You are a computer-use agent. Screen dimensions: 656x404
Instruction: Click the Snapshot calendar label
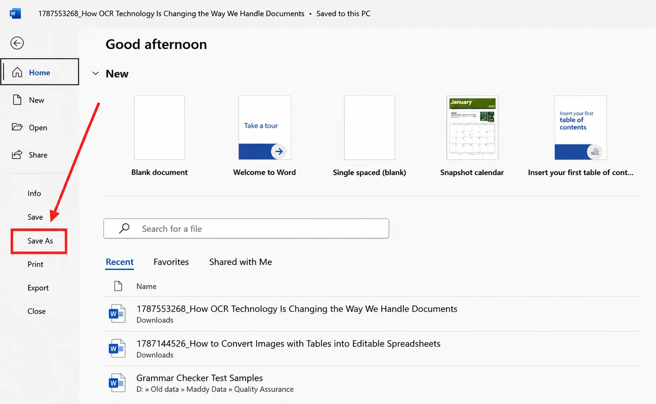(x=472, y=173)
